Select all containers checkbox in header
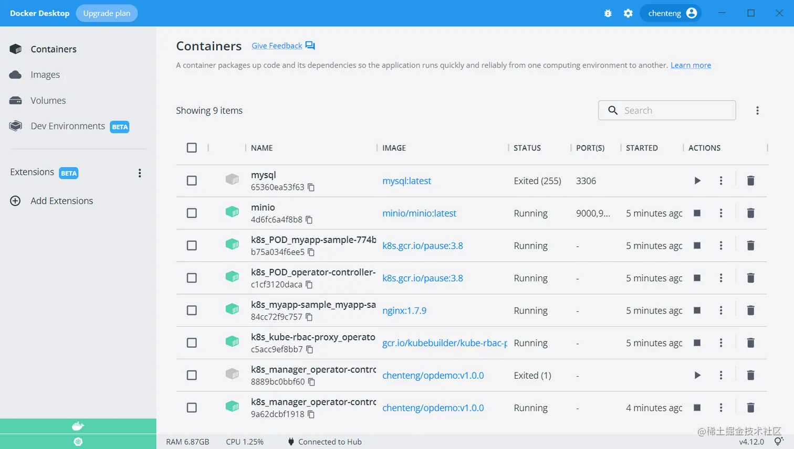This screenshot has height=449, width=794. click(192, 148)
